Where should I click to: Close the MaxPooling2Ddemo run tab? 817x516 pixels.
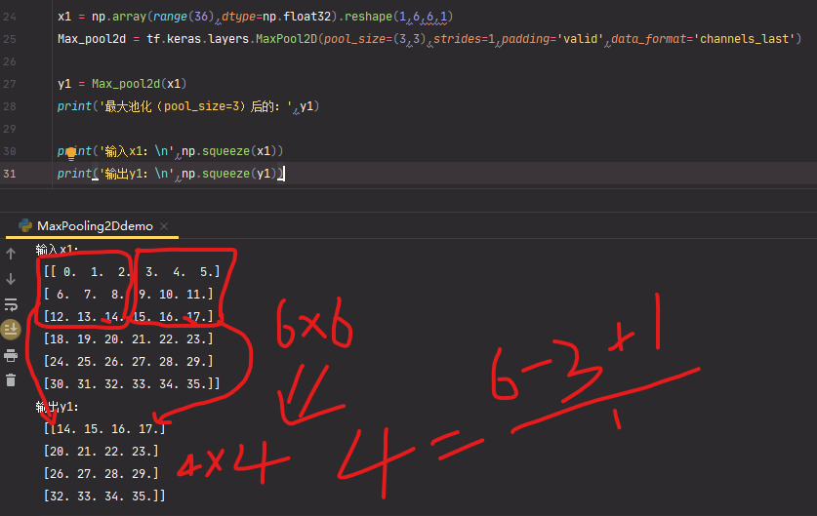tap(164, 226)
